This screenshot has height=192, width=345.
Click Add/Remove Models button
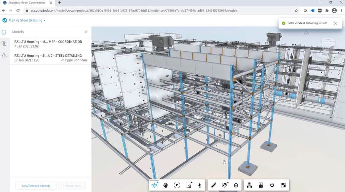point(36,186)
